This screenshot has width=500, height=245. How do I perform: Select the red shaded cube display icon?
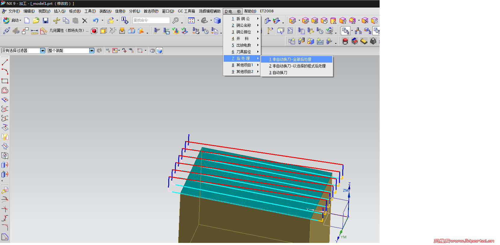tap(94, 31)
